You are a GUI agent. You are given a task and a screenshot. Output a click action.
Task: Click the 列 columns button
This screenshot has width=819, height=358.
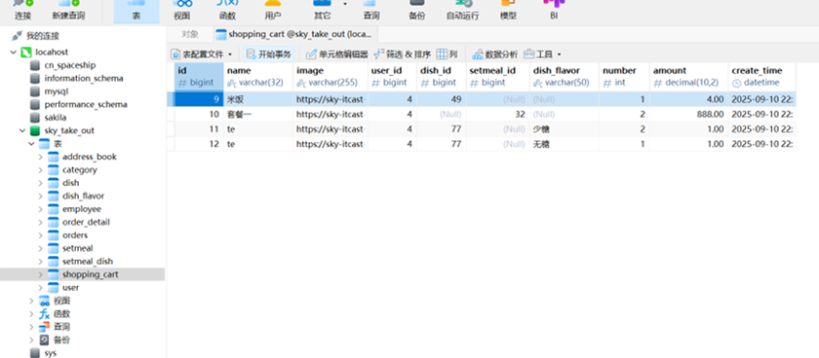click(x=448, y=54)
